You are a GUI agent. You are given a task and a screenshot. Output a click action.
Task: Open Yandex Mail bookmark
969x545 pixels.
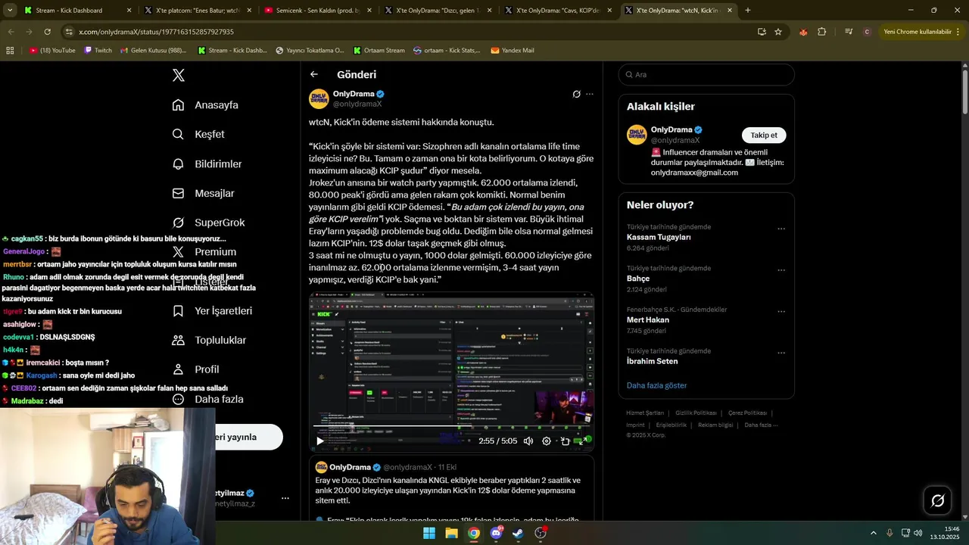pos(513,50)
